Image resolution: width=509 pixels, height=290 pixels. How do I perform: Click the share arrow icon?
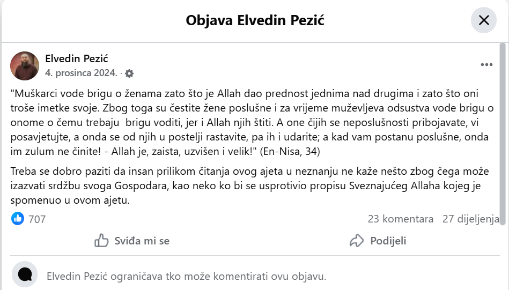[x=357, y=241]
